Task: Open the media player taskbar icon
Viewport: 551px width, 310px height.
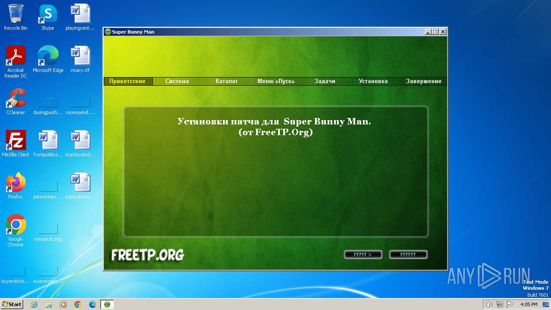Action: point(63,304)
